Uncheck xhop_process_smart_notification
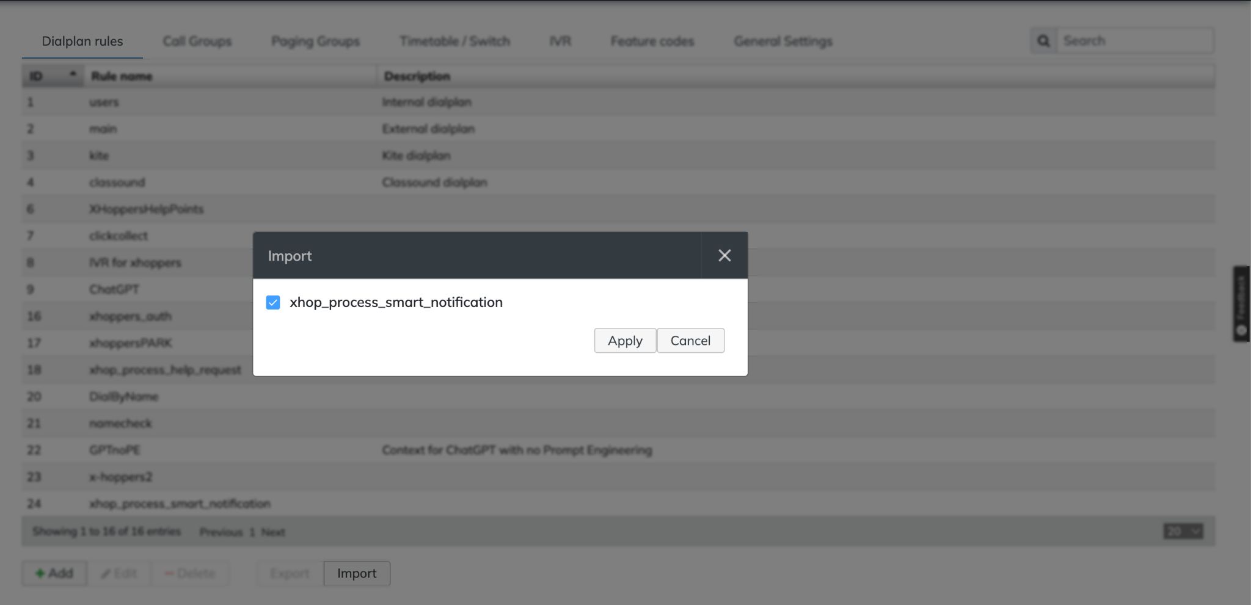The image size is (1251, 605). pos(273,302)
